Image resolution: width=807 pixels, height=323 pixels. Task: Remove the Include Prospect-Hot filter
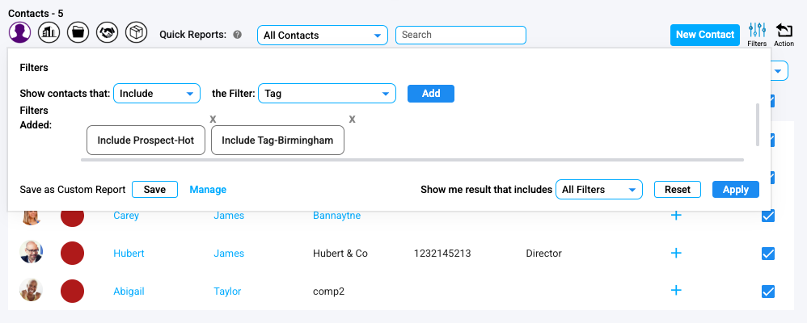tap(213, 119)
